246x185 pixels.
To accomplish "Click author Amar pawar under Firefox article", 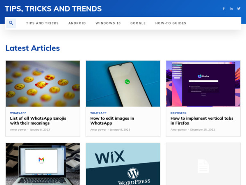I will click(178, 129).
